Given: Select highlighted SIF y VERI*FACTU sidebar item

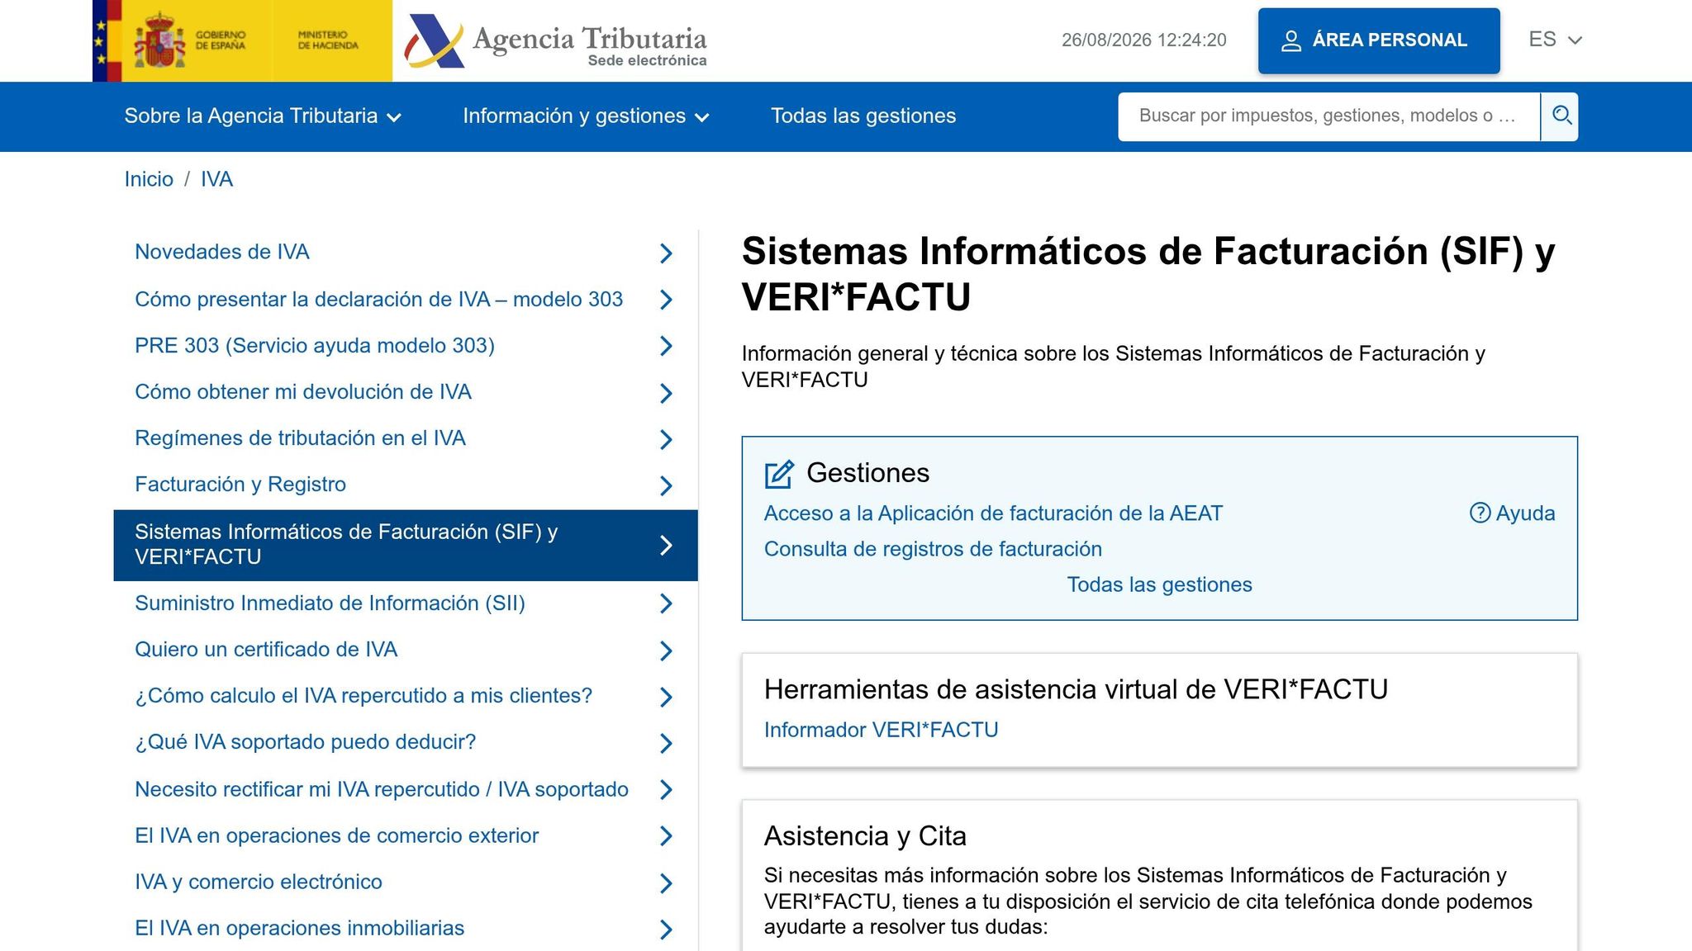Looking at the screenshot, I should 406,546.
